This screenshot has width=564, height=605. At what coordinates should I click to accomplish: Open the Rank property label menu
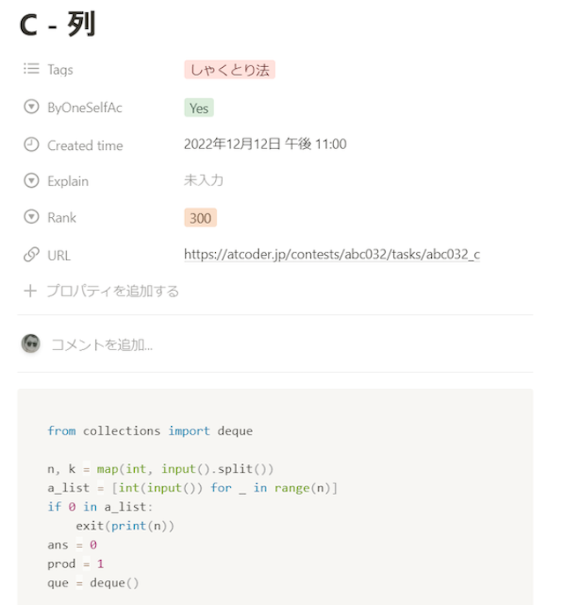click(62, 218)
